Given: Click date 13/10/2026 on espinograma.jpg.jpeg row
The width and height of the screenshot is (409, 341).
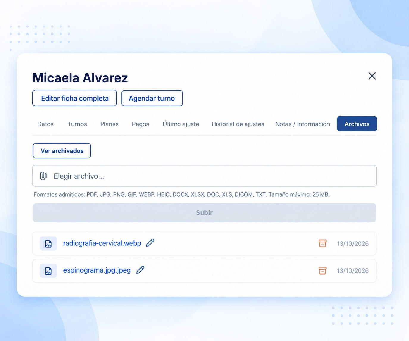Looking at the screenshot, I should (353, 271).
